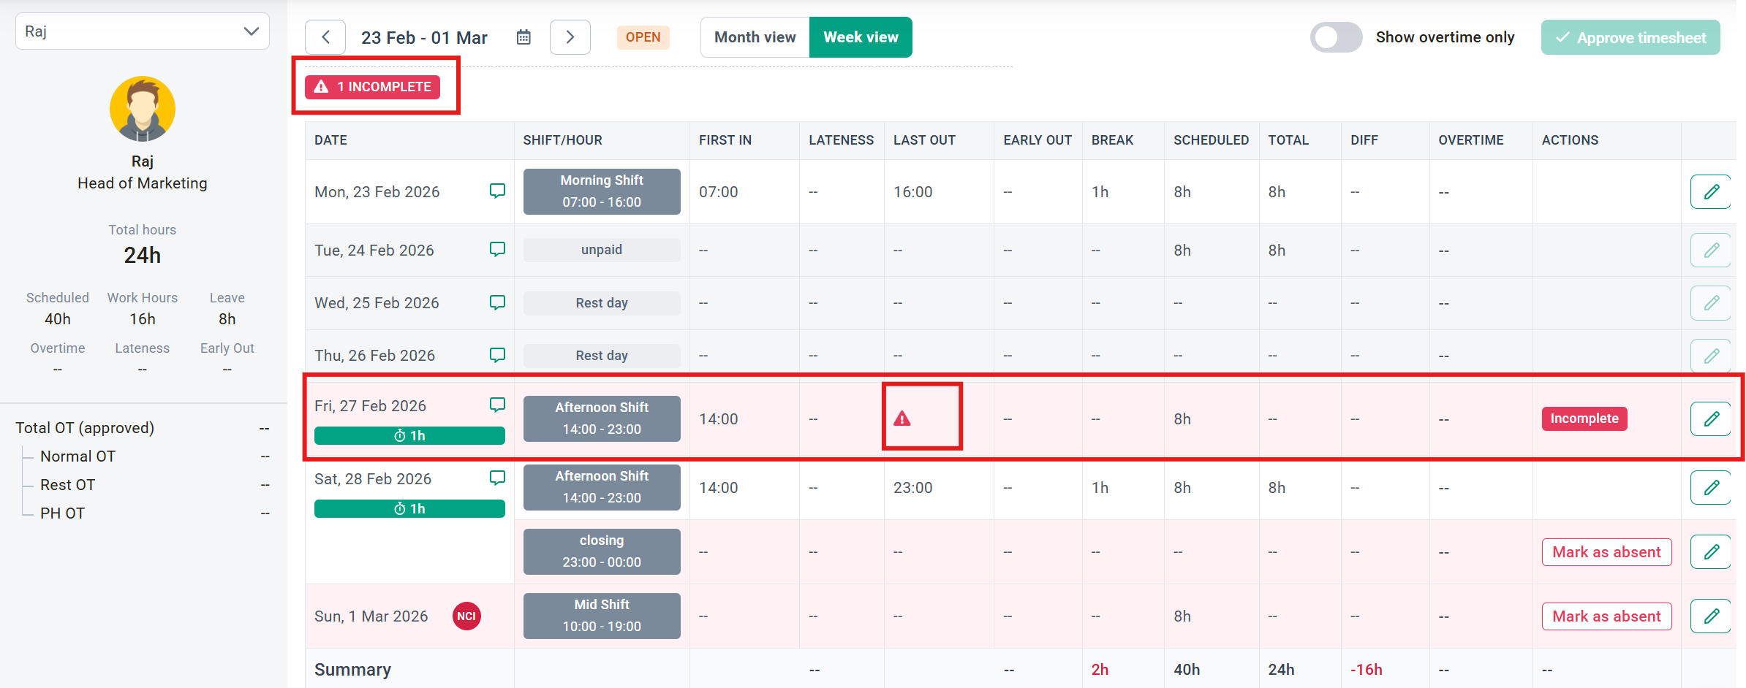1746x688 pixels.
Task: Click the warning icon in Last Out column
Action: pos(902,418)
